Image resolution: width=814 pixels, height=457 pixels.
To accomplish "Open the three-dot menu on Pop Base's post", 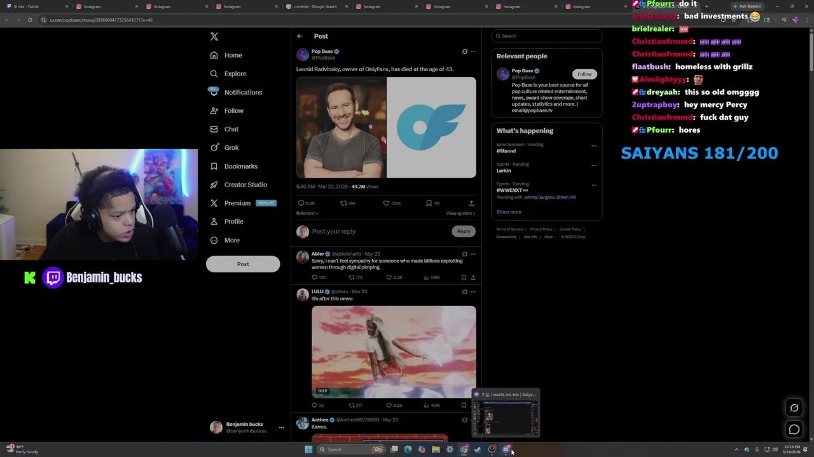I will pyautogui.click(x=473, y=51).
